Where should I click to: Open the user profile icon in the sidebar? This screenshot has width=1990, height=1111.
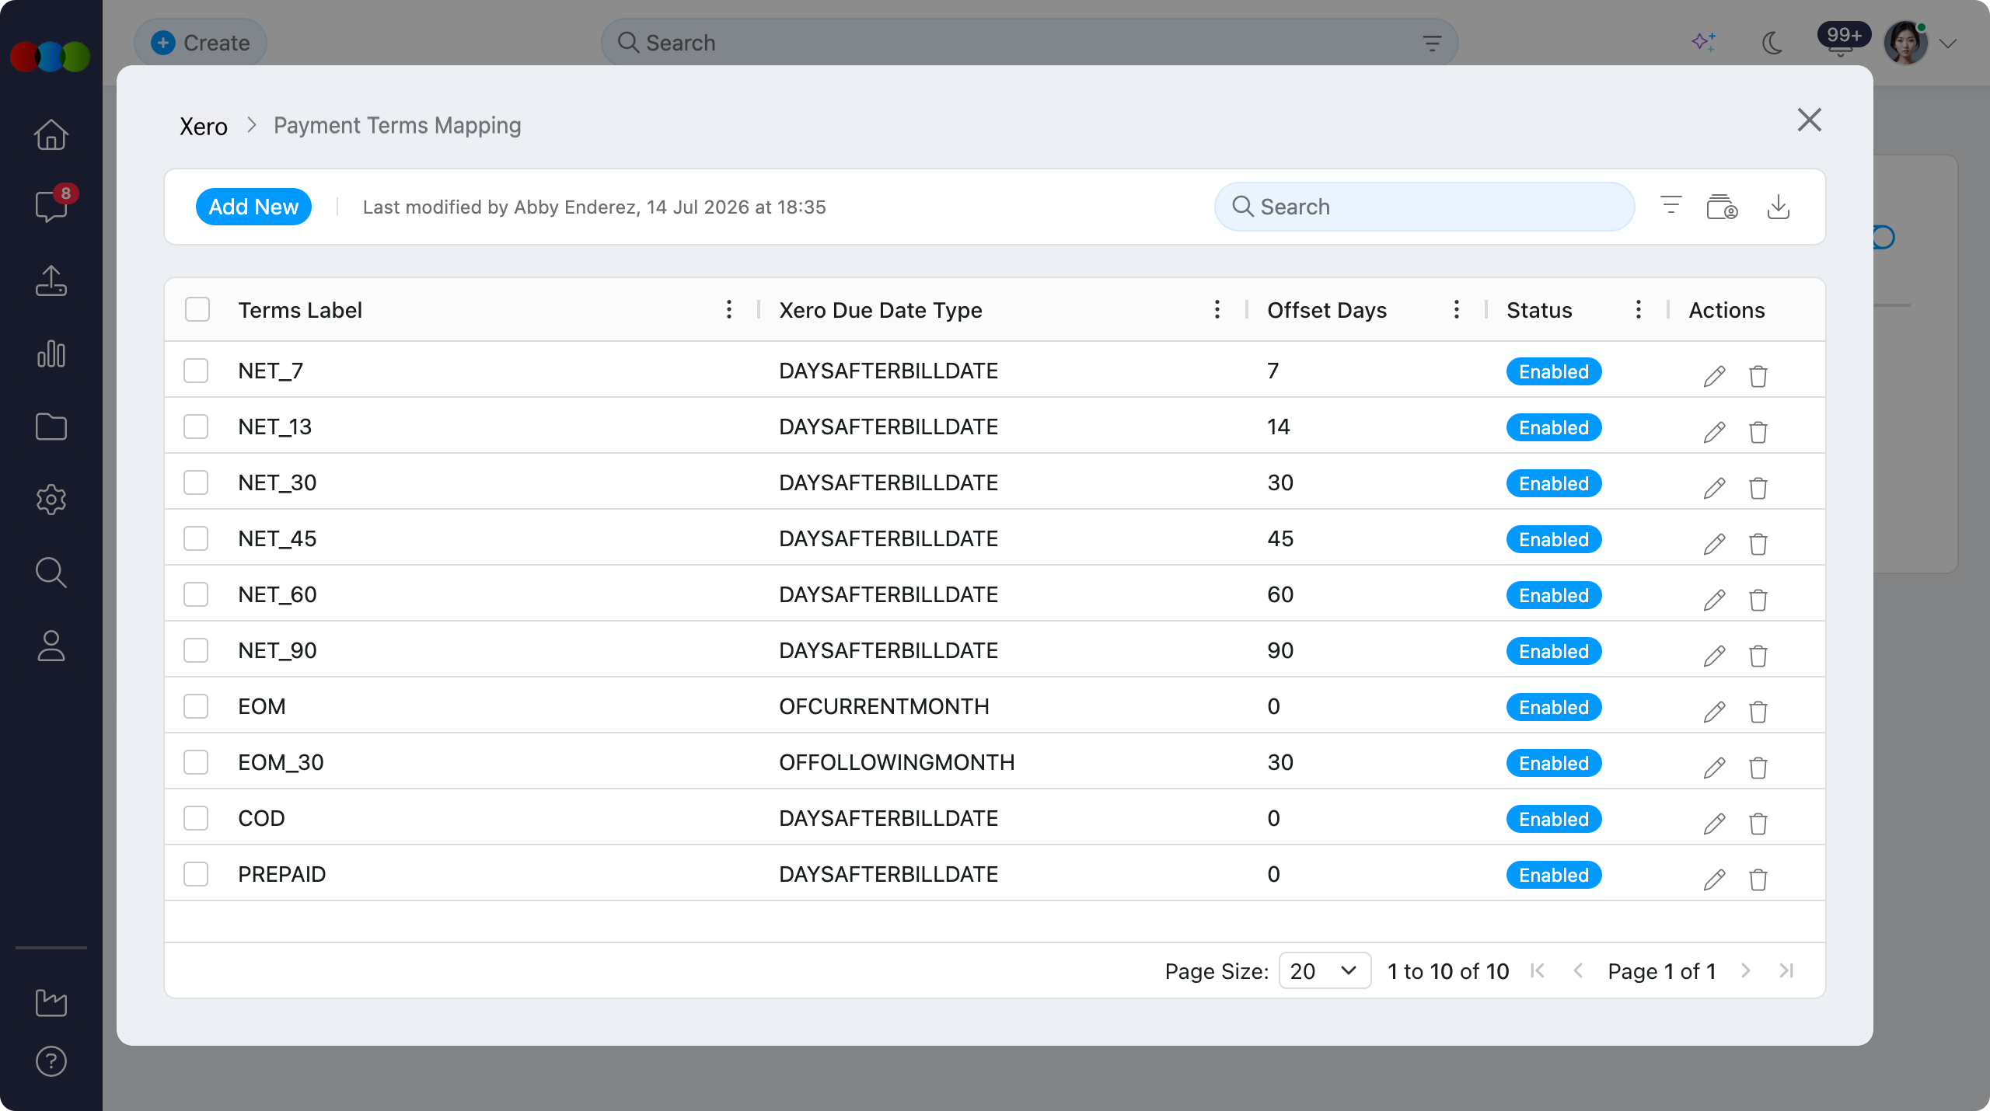pyautogui.click(x=51, y=646)
